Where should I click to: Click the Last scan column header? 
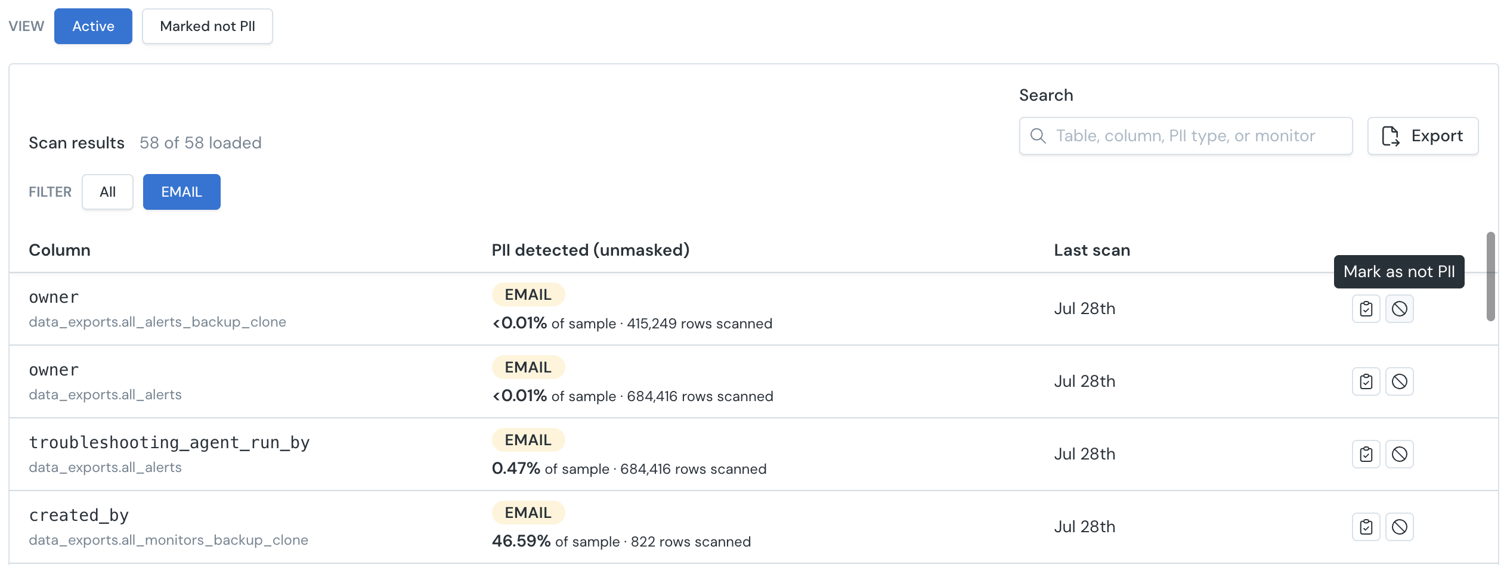point(1091,250)
